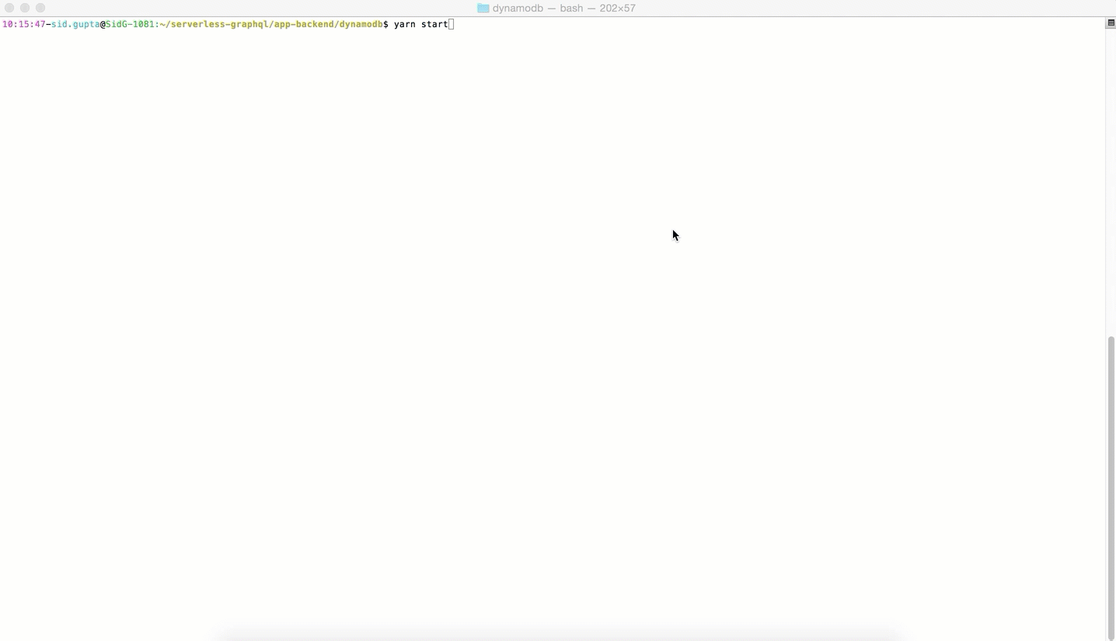Click the scrollbar track above the thumb
This screenshot has height=641, width=1116.
(x=1111, y=179)
